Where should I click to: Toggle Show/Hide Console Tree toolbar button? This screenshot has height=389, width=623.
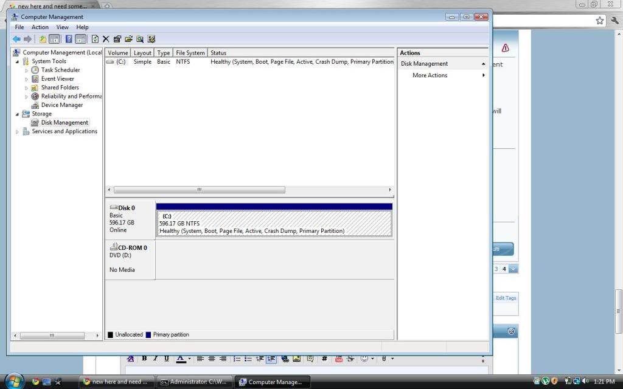click(54, 39)
